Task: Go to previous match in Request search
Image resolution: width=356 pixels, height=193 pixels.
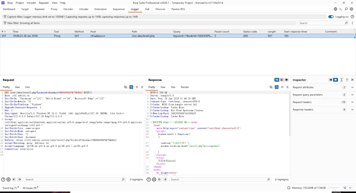Action: tap(14, 179)
